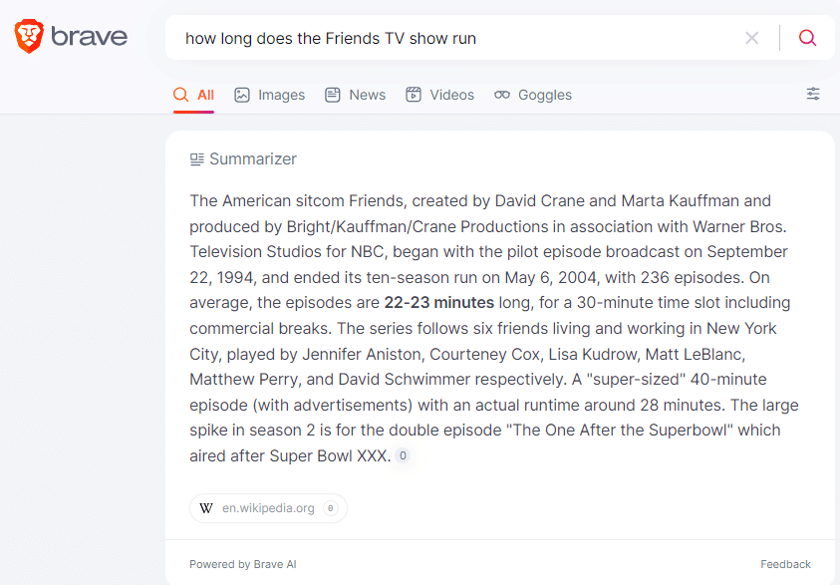Click the Wikipedia W icon
This screenshot has width=840, height=585.
pyautogui.click(x=206, y=508)
